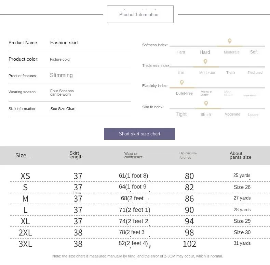Click the Slim fit index pin marker
Image resolution: width=270 pixels, height=265 pixels.
pos(206,103)
